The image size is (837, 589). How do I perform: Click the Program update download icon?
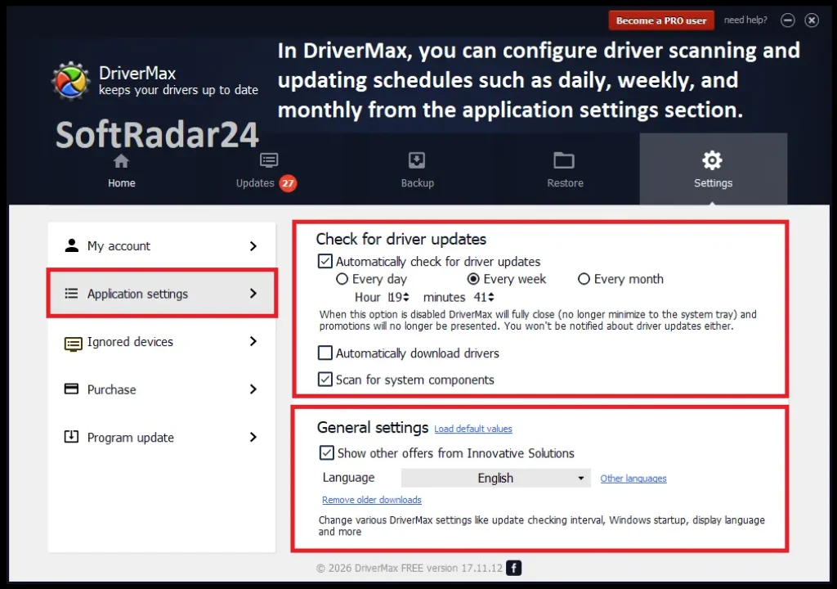(x=72, y=437)
